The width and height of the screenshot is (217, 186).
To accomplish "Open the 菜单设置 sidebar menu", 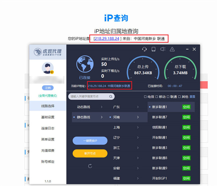I will [48, 139].
